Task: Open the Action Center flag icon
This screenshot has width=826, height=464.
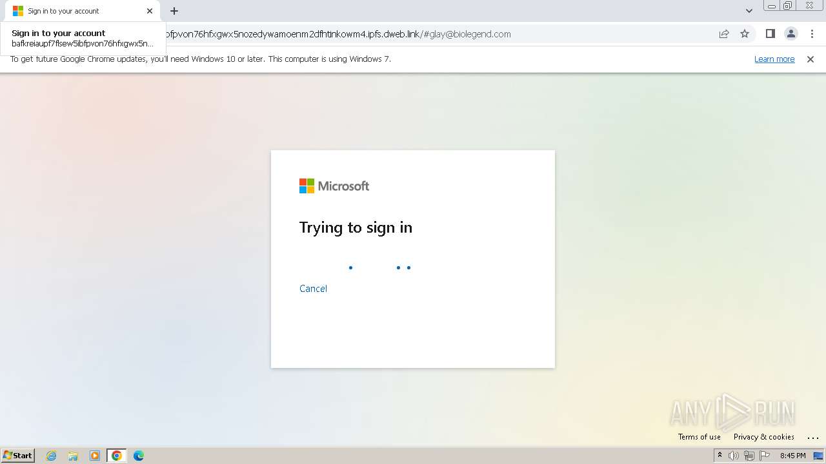Action: pyautogui.click(x=765, y=456)
